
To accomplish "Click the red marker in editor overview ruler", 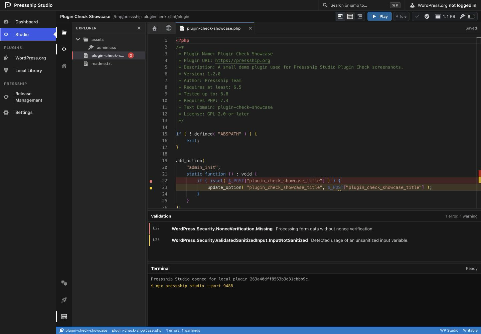I will coord(480,173).
